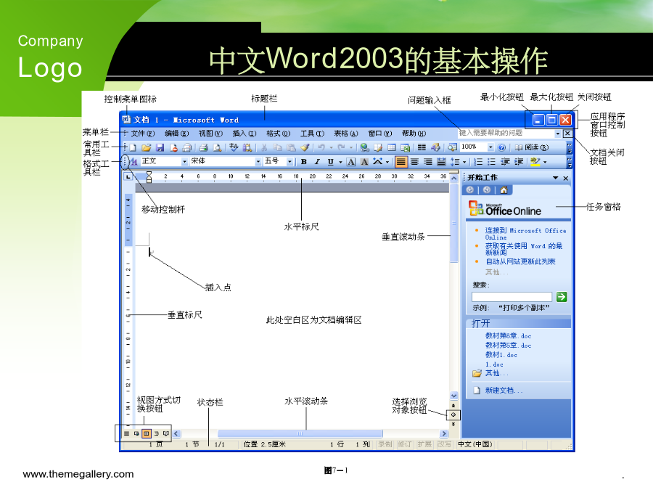The height and width of the screenshot is (490, 653).
Task: Save the document with the floppy disk icon
Action: [x=160, y=147]
